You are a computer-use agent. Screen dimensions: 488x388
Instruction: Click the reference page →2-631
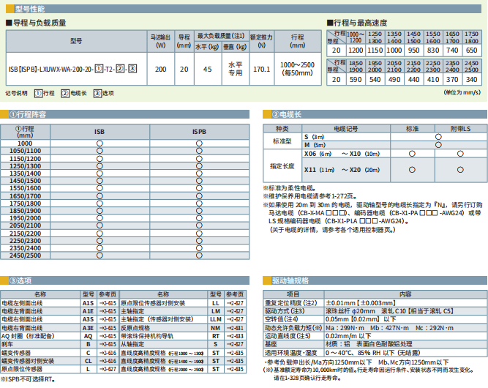click(235, 328)
